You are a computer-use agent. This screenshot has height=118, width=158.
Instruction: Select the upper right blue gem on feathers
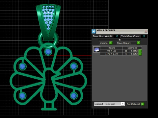click(x=74, y=66)
